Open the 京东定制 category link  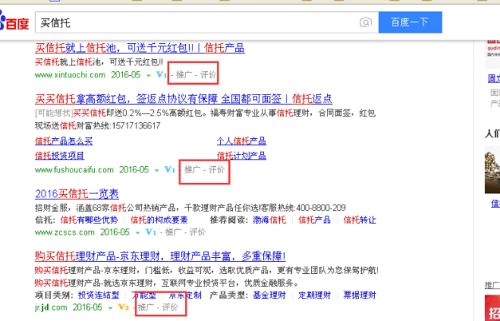point(185,295)
